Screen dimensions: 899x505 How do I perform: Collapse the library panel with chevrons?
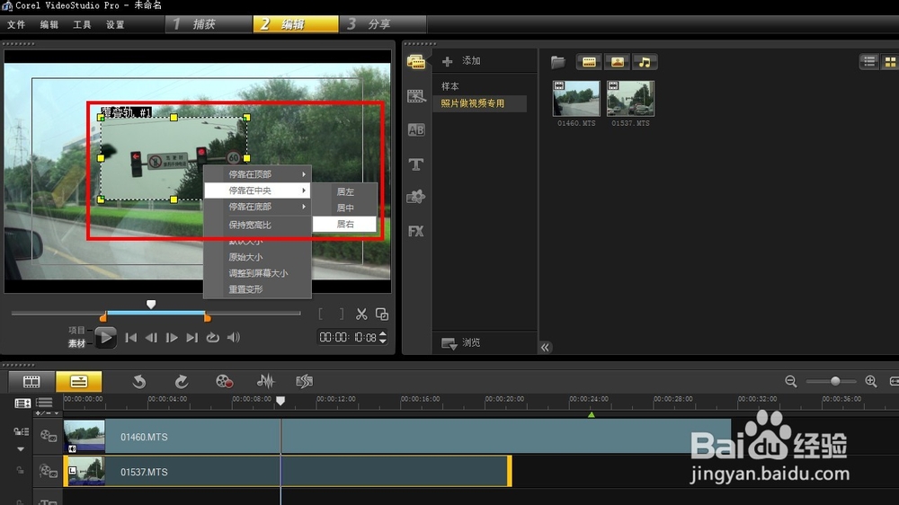(546, 348)
